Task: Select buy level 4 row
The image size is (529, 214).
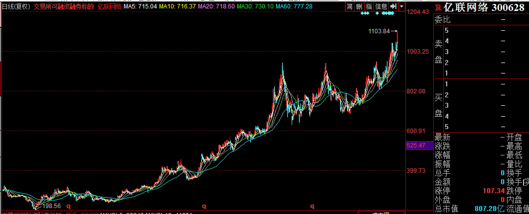Action: (486, 116)
